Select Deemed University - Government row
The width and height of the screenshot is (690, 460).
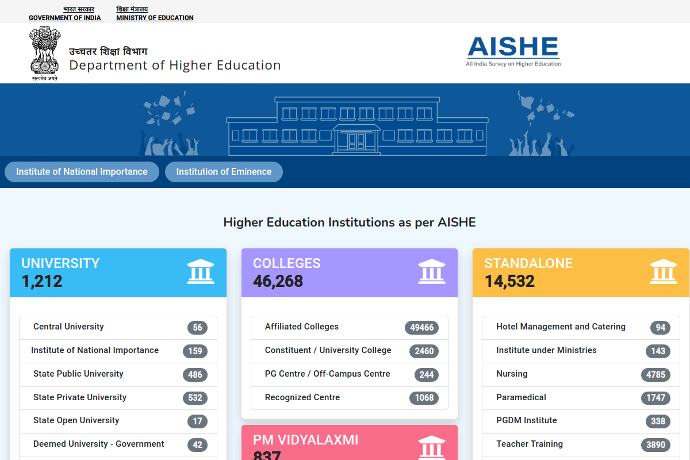(118, 445)
